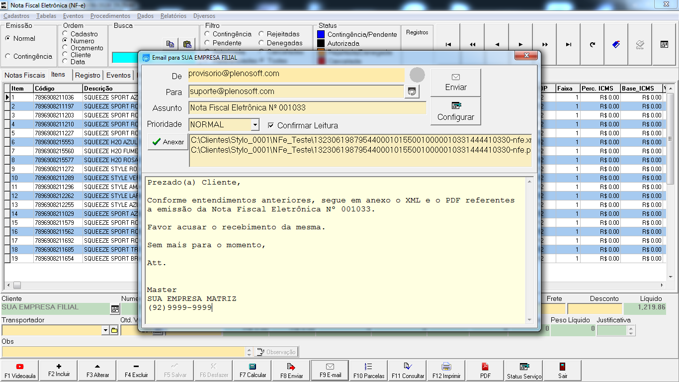Click the Sair exit button
This screenshot has width=679, height=382.
(563, 371)
